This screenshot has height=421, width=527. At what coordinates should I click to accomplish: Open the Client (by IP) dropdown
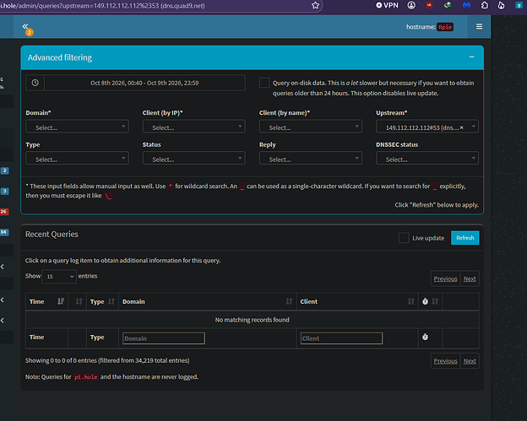pyautogui.click(x=193, y=127)
